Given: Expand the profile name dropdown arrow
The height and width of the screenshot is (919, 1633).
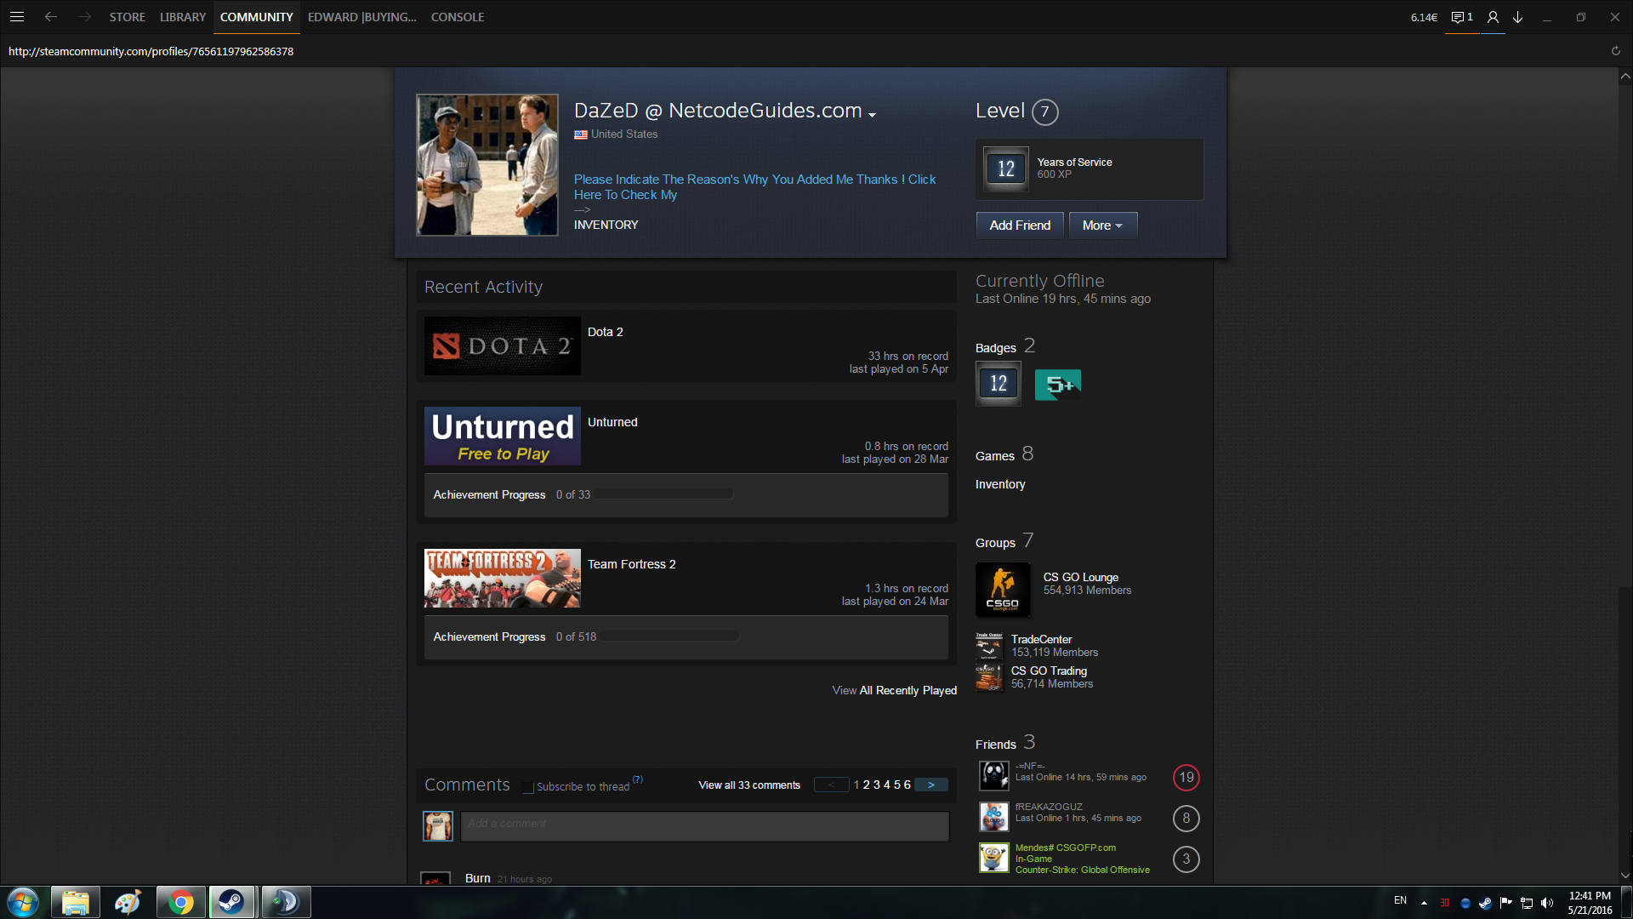Looking at the screenshot, I should tap(872, 115).
